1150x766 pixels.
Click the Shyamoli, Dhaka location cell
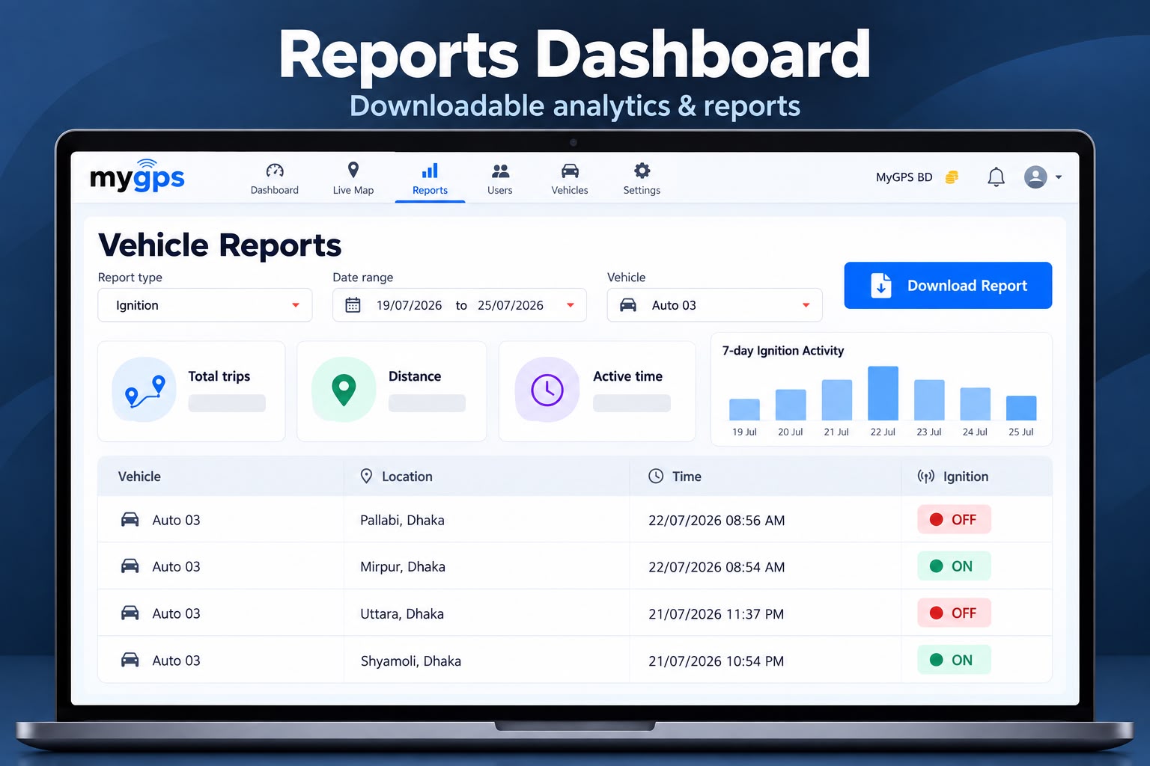pos(410,661)
